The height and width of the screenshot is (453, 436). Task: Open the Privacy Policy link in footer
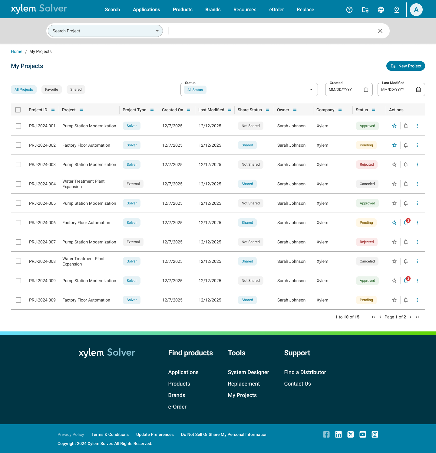[71, 434]
